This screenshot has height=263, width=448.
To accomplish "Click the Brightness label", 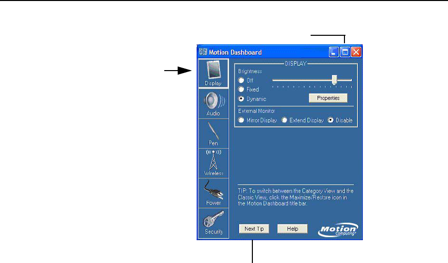I will pos(250,71).
